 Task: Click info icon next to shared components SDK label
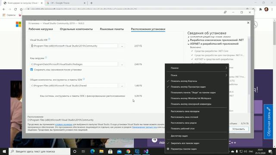click(84, 79)
